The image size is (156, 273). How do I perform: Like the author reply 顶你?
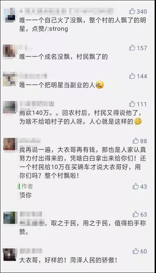point(135,186)
